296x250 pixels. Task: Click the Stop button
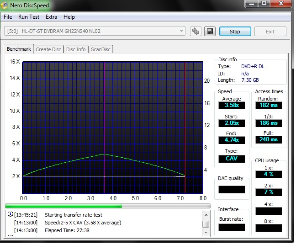click(x=235, y=32)
